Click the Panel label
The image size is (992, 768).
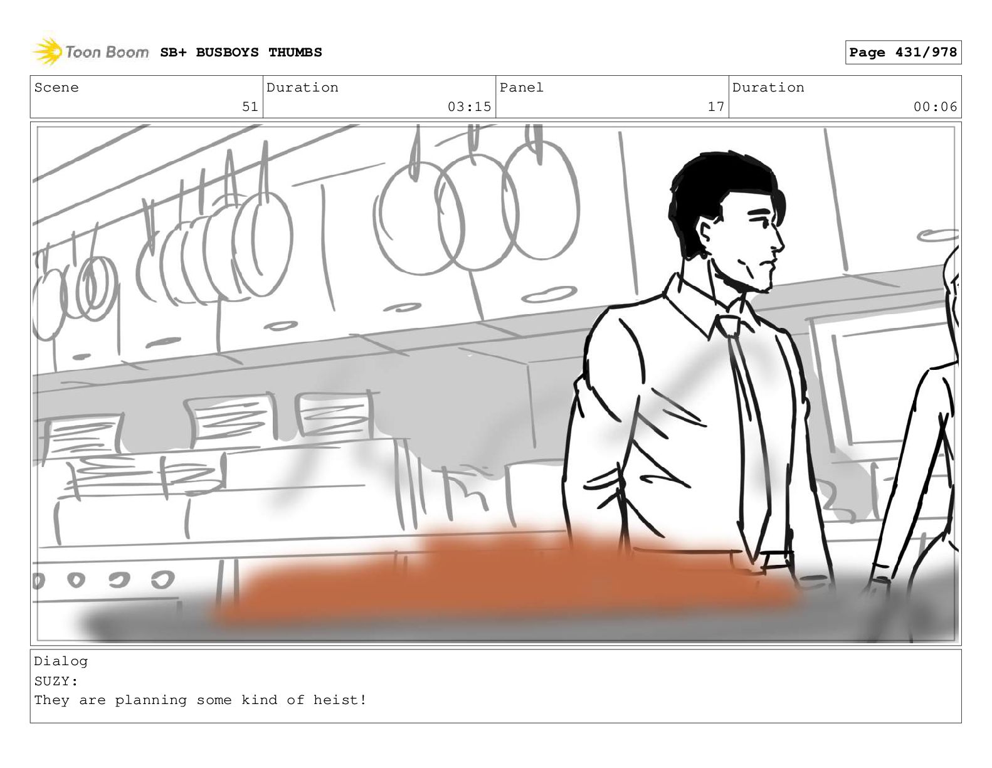tap(522, 88)
